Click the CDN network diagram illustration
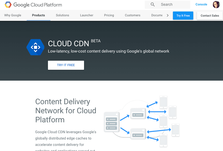The width and height of the screenshot is (223, 151). coord(142,122)
